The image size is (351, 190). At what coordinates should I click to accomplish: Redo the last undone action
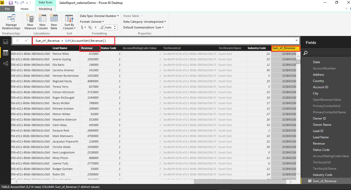[x=22, y=3]
